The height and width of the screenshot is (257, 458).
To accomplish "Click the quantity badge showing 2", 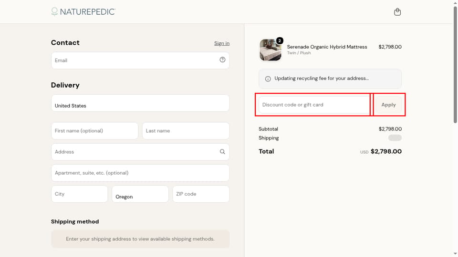I will click(280, 41).
